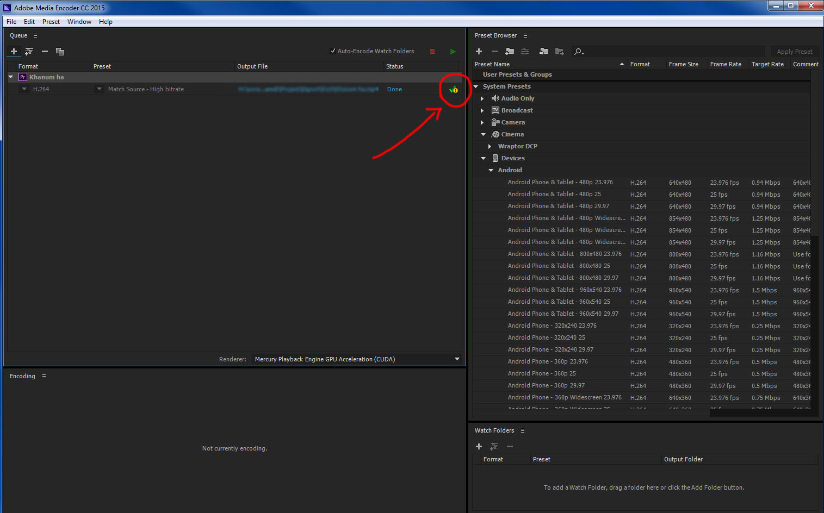Viewport: 824px width, 513px height.
Task: Sort presets by Preset Name column
Action: point(549,64)
